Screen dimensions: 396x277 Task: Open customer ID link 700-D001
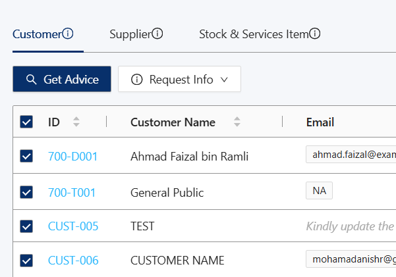(x=72, y=157)
